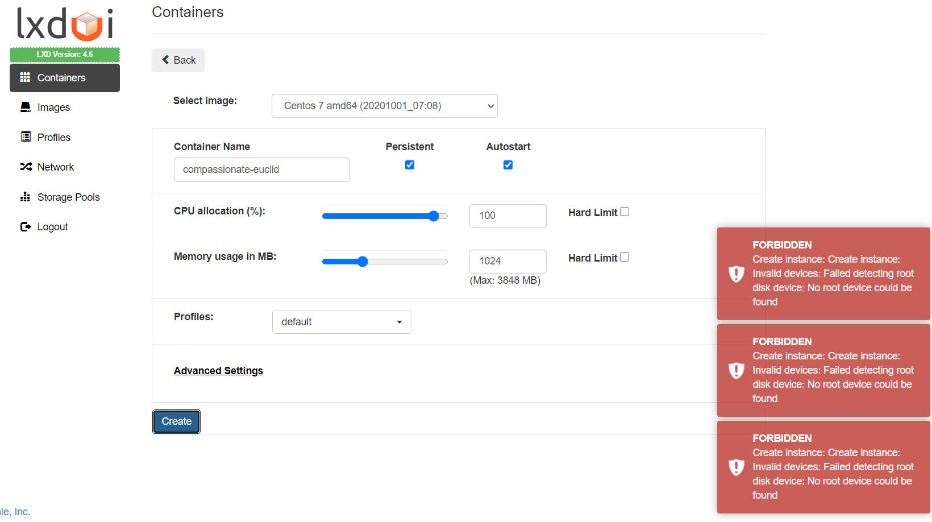Click the shield icon in bottom FORBIDDEN alert
This screenshot has height=522, width=932.
tap(737, 467)
